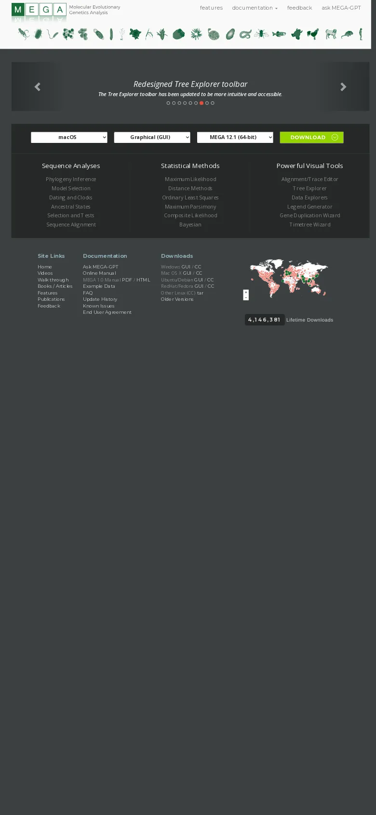Image resolution: width=376 pixels, height=815 pixels.
Task: Select the active red carousel indicator dot
Action: pos(201,103)
